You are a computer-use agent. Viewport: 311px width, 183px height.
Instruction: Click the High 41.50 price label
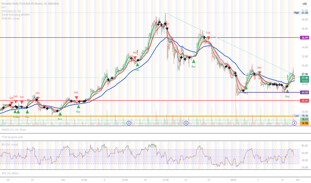tap(301, 13)
